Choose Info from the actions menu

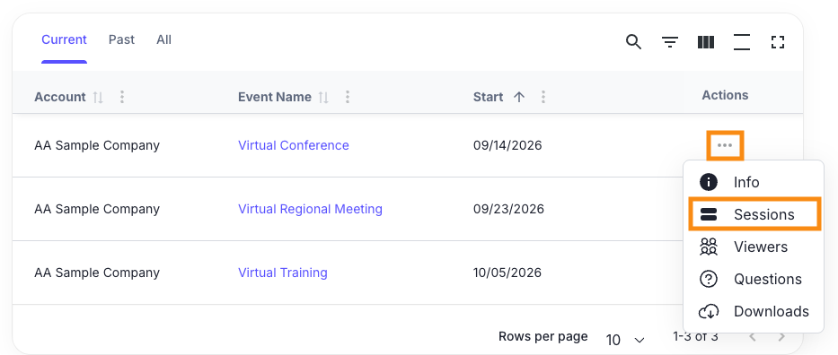click(754, 182)
